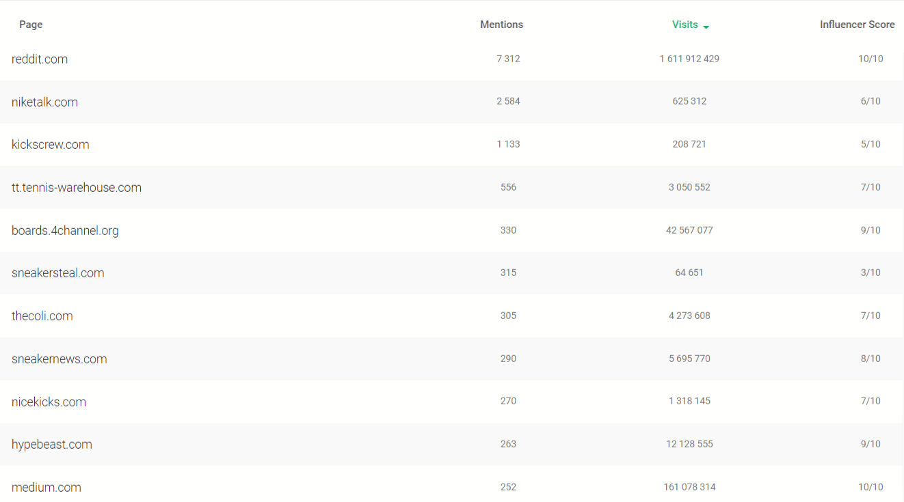Open the hypebeast.com link
The image size is (904, 502).
pos(52,445)
